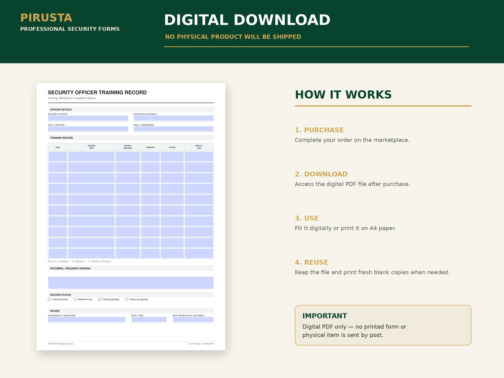Tick the Refresher due checkbox
The width and height of the screenshot is (504, 378).
coord(75,299)
